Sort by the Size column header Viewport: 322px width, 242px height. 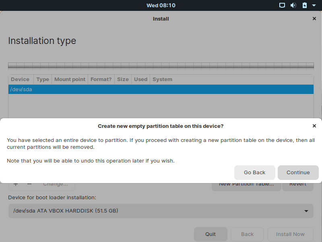(x=123, y=79)
